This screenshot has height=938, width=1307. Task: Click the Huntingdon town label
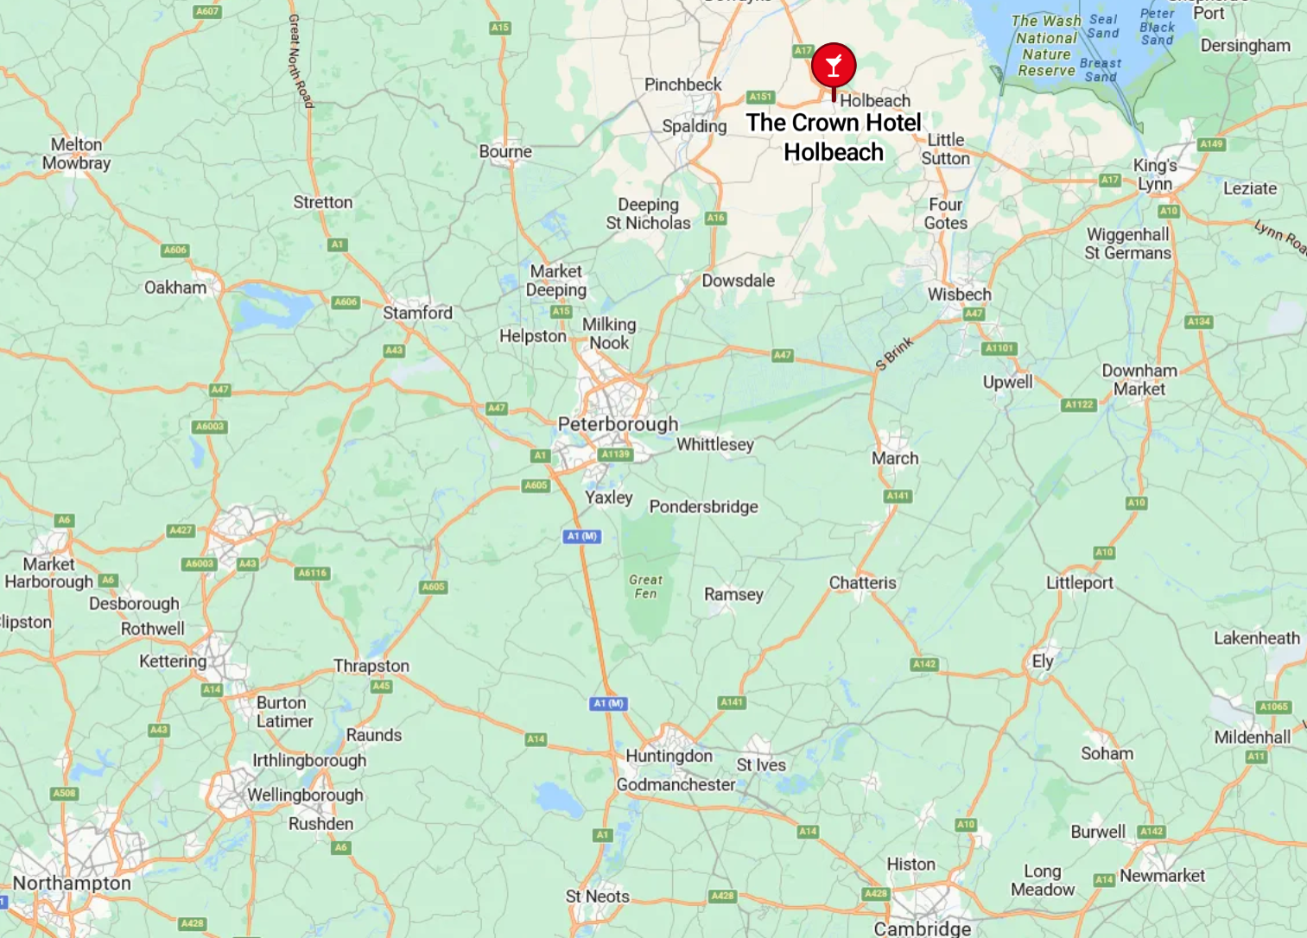[x=669, y=756]
